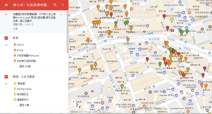
Task: Uncheck the 報紙、士多及雜貨 layer checkbox
Action: tap(6, 77)
